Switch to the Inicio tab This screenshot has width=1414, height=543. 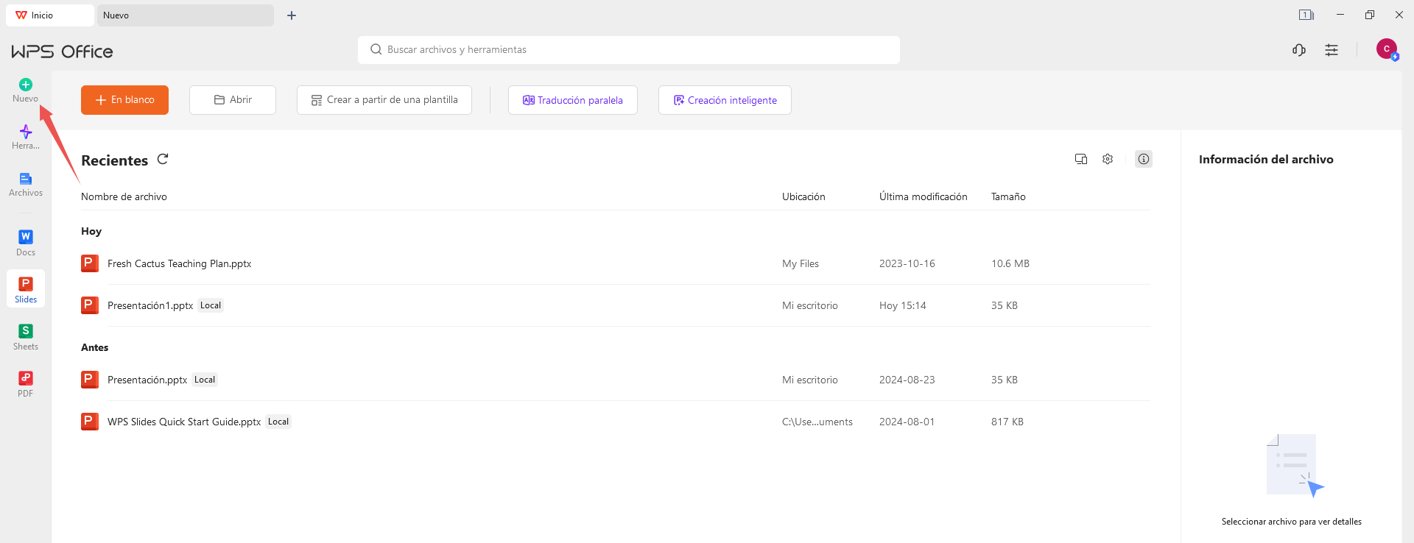coord(49,15)
